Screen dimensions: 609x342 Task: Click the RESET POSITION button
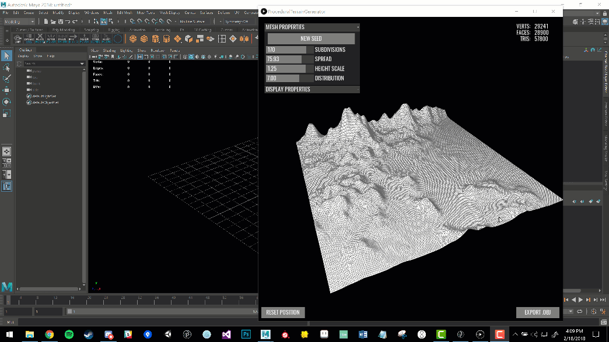pyautogui.click(x=283, y=312)
